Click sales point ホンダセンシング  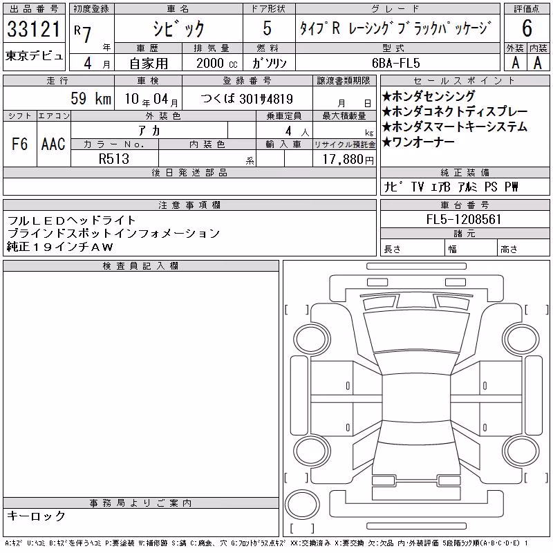tap(429, 96)
